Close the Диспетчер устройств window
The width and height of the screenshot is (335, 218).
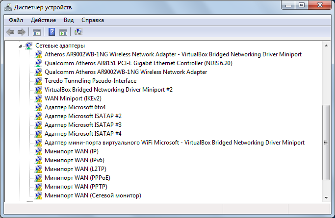point(320,5)
